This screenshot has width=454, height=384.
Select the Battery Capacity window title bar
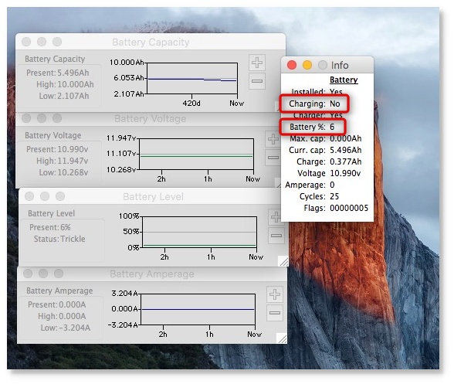click(151, 42)
